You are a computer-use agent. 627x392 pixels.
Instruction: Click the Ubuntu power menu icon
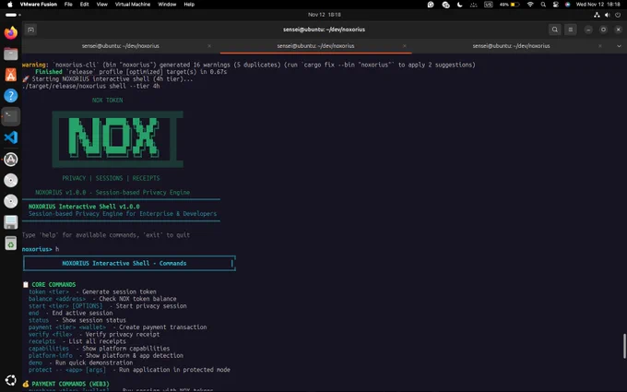coord(618,15)
